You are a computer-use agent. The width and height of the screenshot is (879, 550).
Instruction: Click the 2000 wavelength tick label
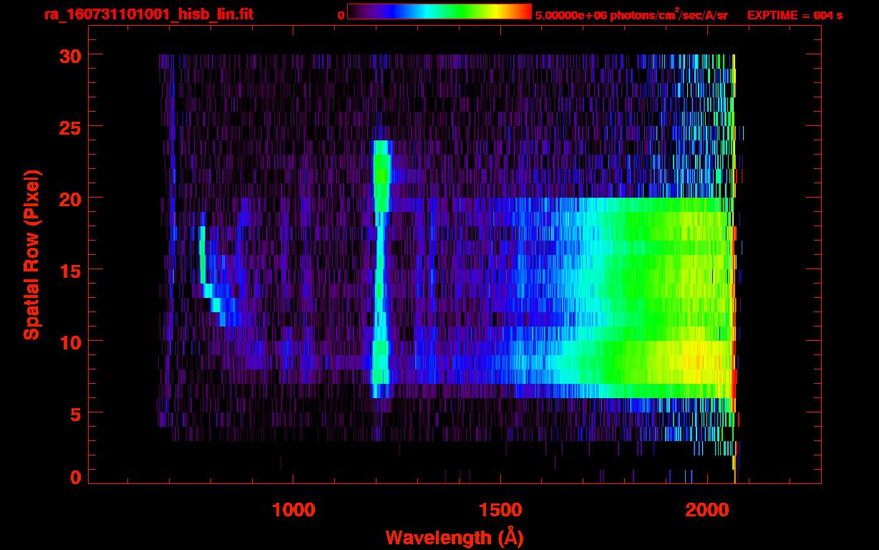(x=706, y=510)
